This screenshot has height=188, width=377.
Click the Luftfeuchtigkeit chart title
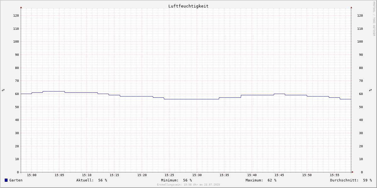pyautogui.click(x=188, y=6)
